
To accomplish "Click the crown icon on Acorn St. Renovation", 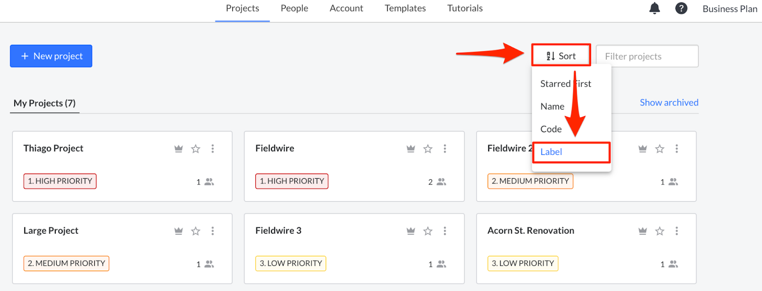I will [x=642, y=231].
